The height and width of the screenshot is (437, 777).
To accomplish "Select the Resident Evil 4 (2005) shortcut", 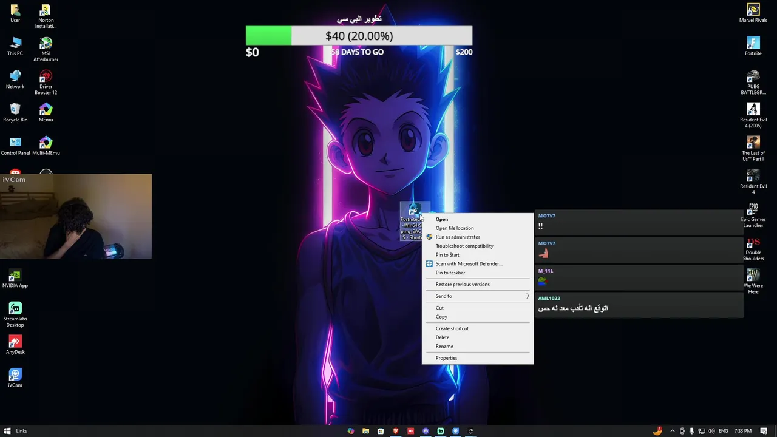I will (753, 115).
